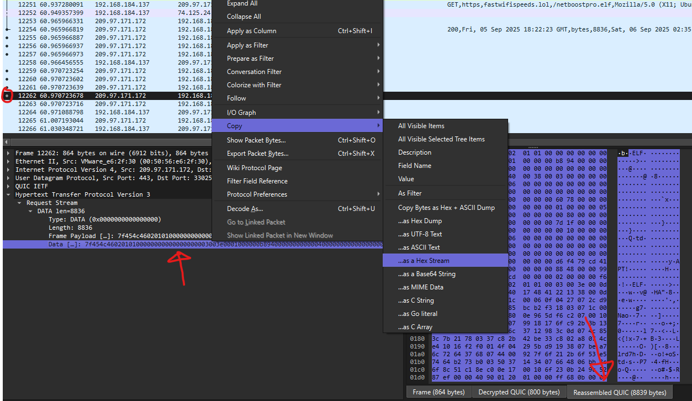Screen dimensions: 692x401
Task: Switch to the Reassembled QUIC (8839 bytes) tab
Action: tap(620, 392)
